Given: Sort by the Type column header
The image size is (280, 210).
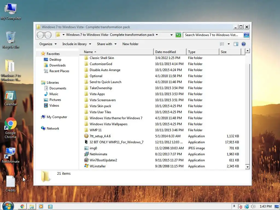Looking at the screenshot, I should pyautogui.click(x=203, y=52).
